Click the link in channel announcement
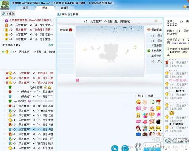 pyautogui.click(x=181, y=43)
